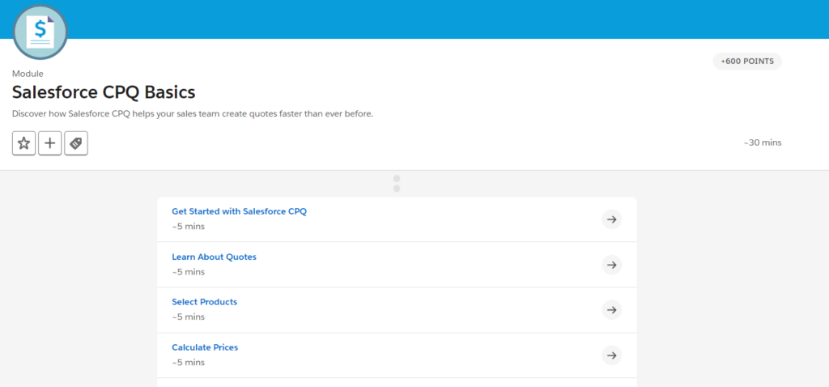Click ~5 mins under Learn About Quotes
The image size is (829, 387).
click(188, 272)
